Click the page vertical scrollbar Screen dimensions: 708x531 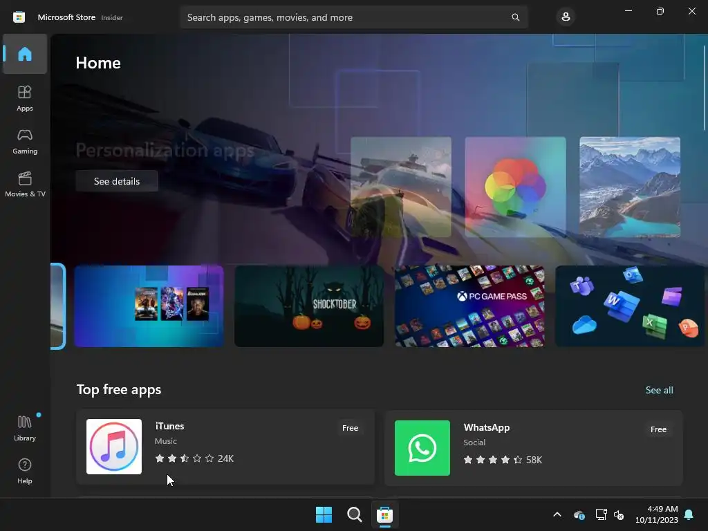coord(705,87)
